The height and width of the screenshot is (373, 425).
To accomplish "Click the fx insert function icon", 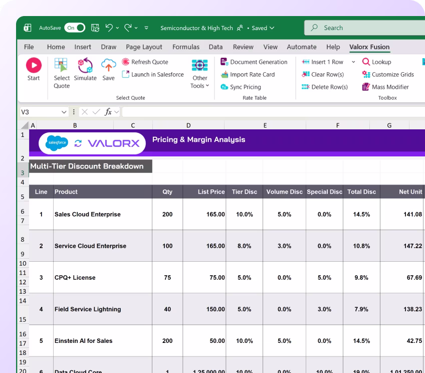I will [108, 112].
